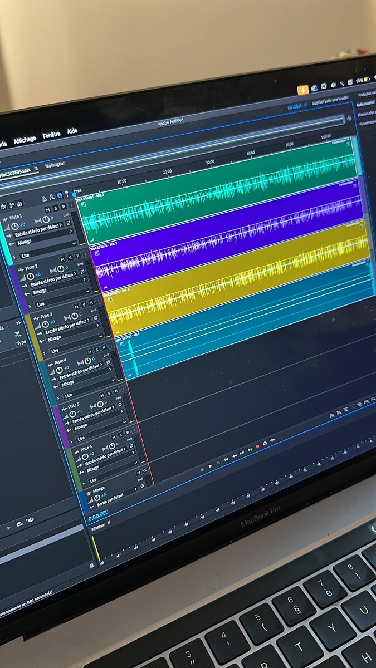This screenshot has width=376, height=668.
Task: Click the skip selection icon after loop
Action: coord(272,440)
